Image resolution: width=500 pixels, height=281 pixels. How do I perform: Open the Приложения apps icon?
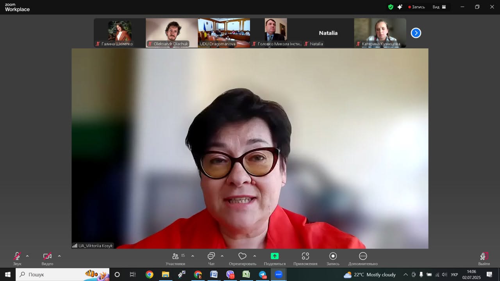[305, 256]
